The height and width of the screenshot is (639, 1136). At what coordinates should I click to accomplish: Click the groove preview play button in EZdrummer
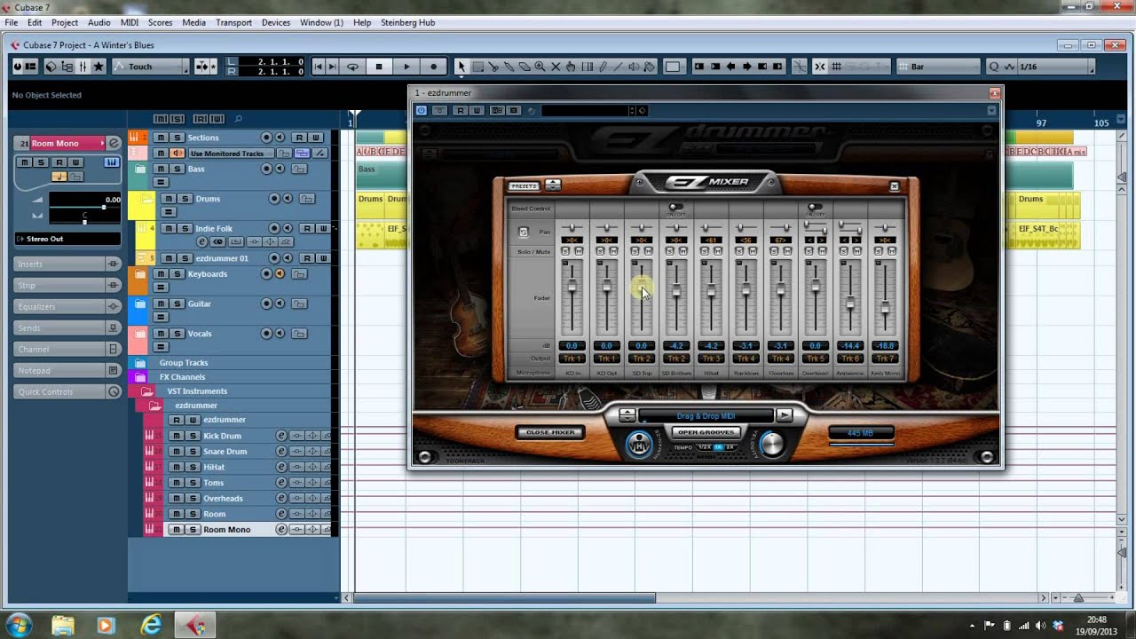click(784, 415)
